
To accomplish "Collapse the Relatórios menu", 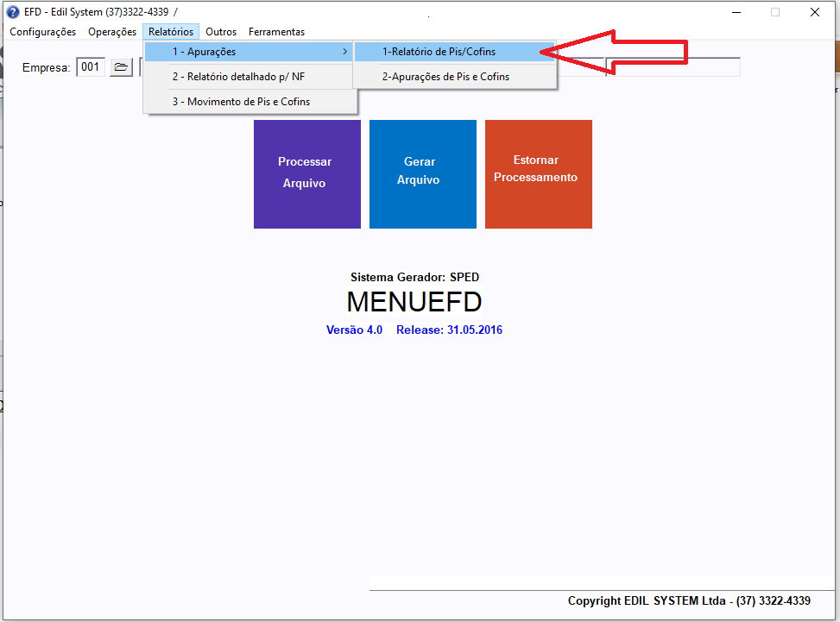I will (171, 32).
